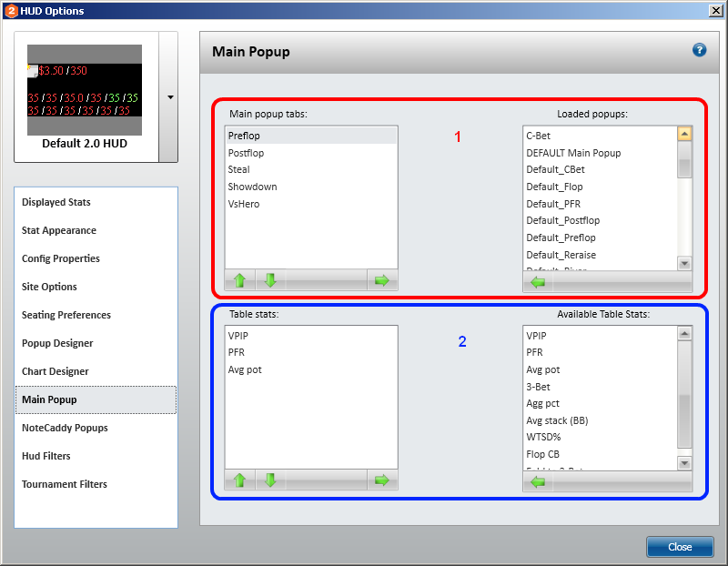Image resolution: width=728 pixels, height=566 pixels.
Task: Select VsHero in main popup tabs
Action: 311,204
